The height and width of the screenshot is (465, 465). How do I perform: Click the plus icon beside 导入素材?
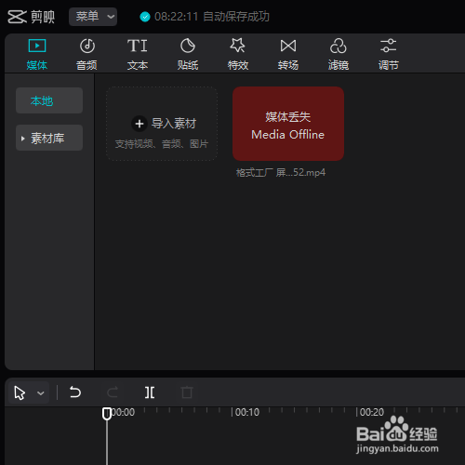[x=139, y=124]
